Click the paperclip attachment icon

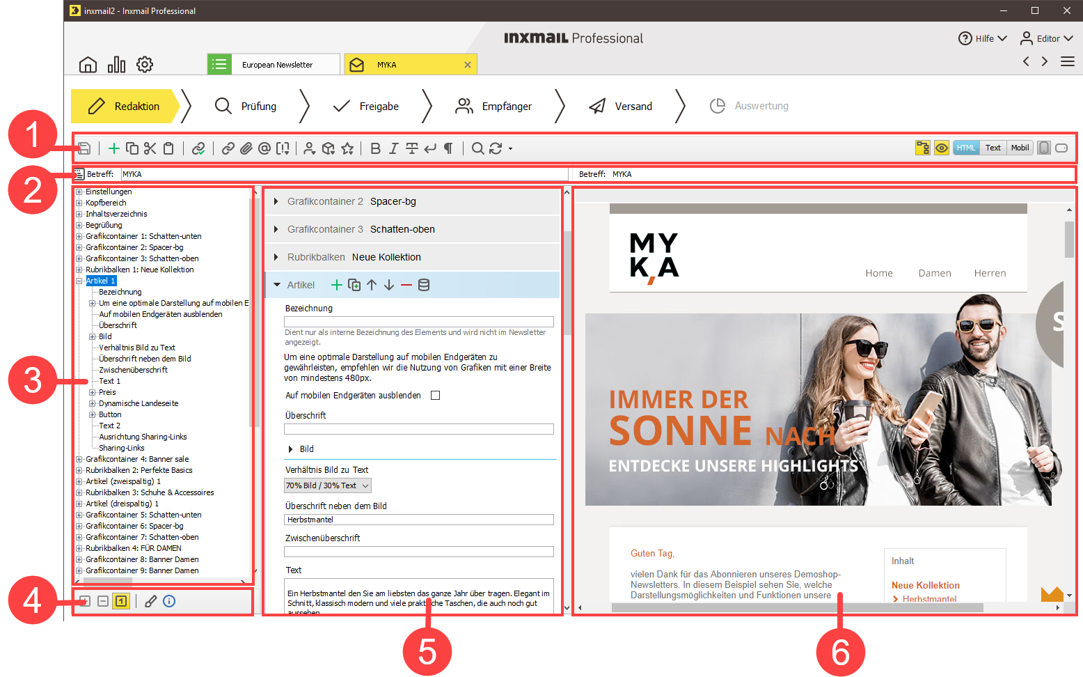[246, 148]
